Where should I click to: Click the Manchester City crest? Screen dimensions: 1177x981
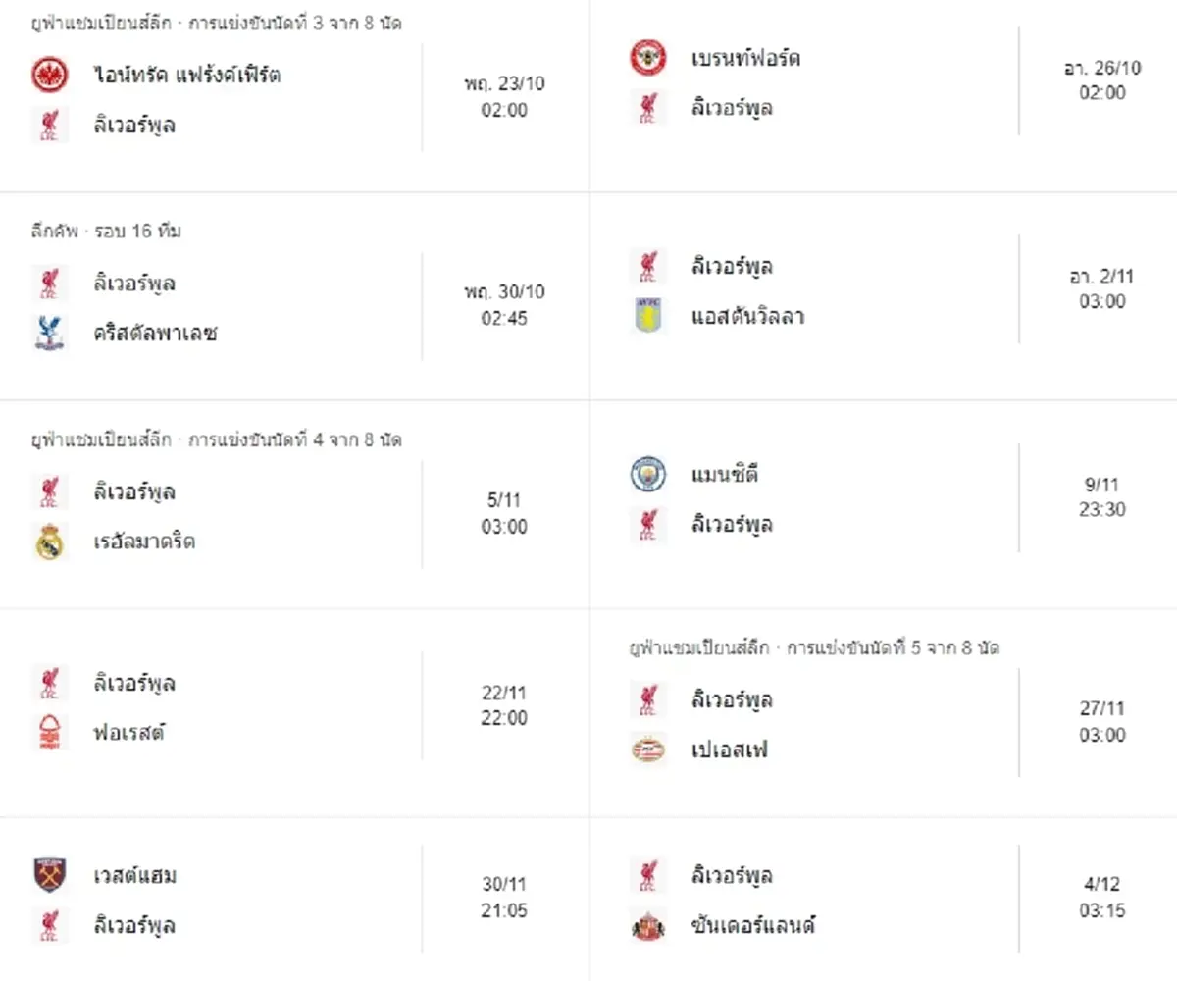coord(648,475)
